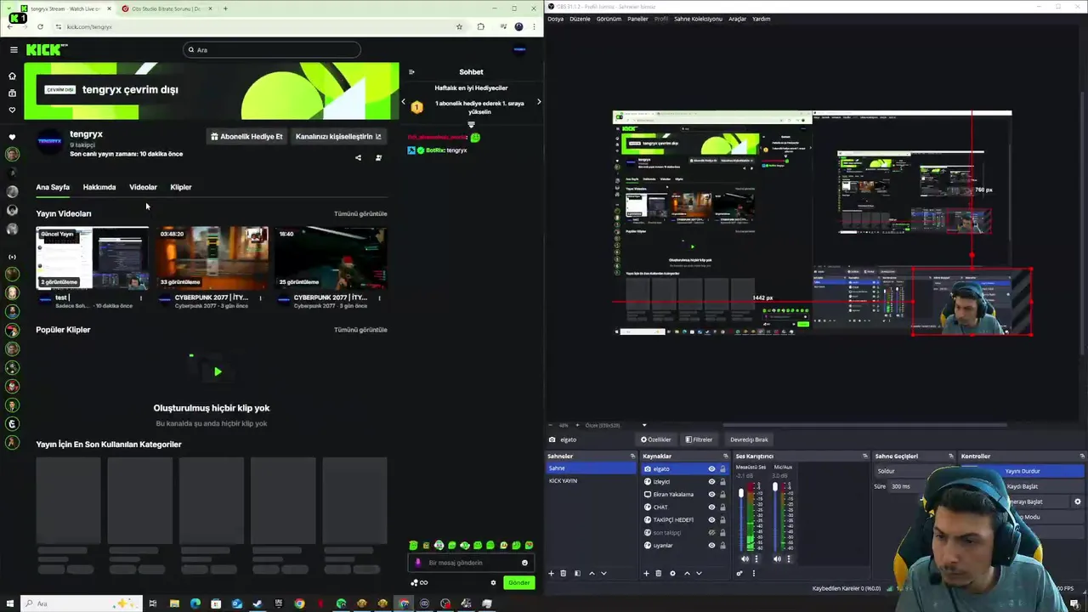Open Mic/Aux channel options menu
This screenshot has height=612, width=1088.
click(789, 558)
